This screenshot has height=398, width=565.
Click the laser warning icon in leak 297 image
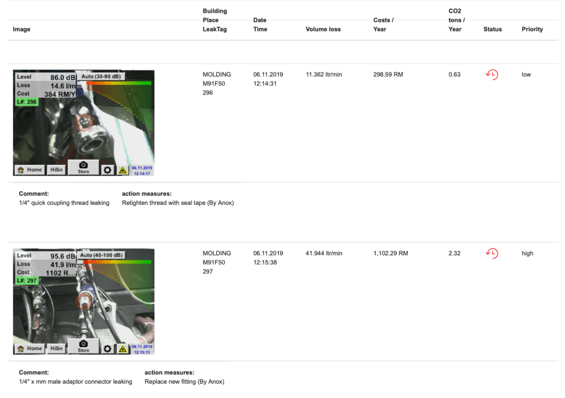click(x=123, y=348)
